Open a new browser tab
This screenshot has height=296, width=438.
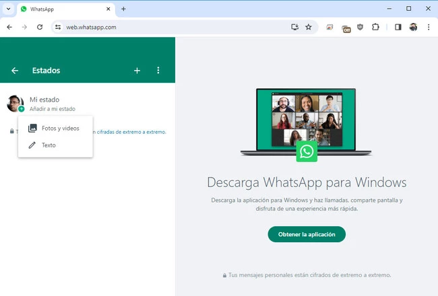(x=123, y=9)
